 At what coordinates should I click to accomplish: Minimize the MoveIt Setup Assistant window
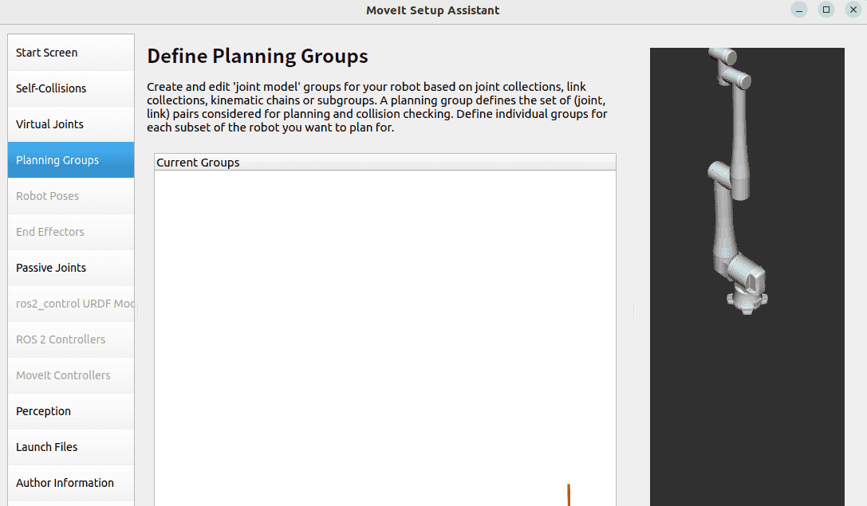tap(799, 10)
